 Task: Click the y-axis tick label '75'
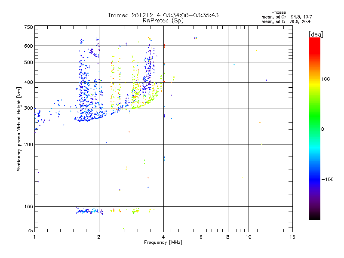[x=30, y=230]
